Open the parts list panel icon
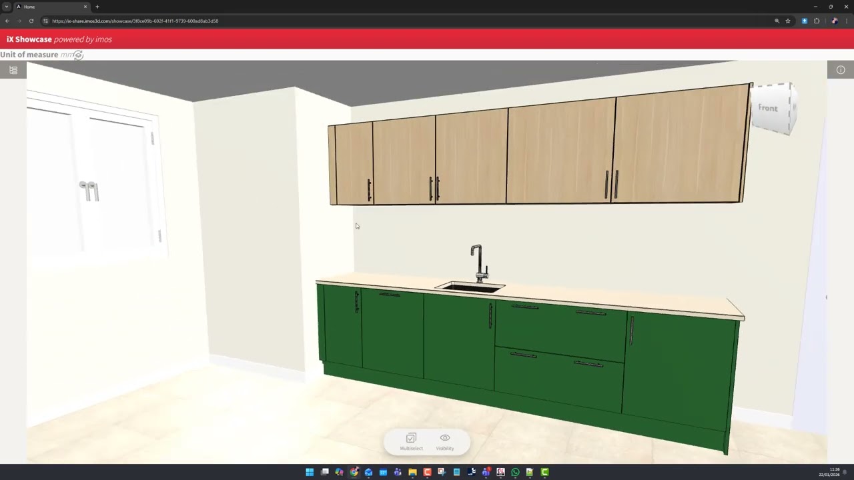854x480 pixels. (13, 70)
